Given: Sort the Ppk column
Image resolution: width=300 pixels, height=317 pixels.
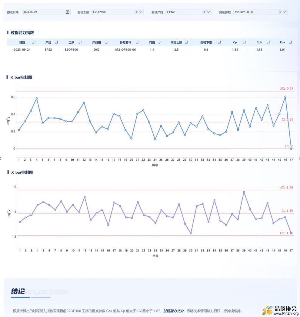Looking at the screenshot, I should pos(291,42).
